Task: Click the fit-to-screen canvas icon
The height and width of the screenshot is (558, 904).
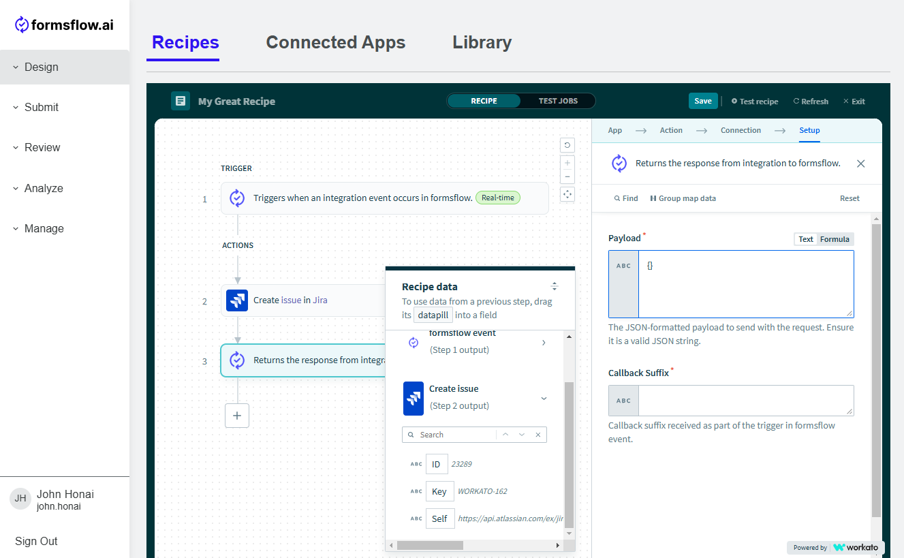Action: pos(567,194)
